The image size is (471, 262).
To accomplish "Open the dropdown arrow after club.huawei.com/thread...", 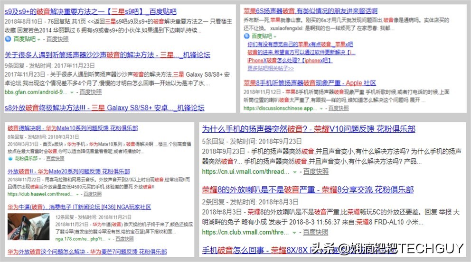I will click(77, 194).
